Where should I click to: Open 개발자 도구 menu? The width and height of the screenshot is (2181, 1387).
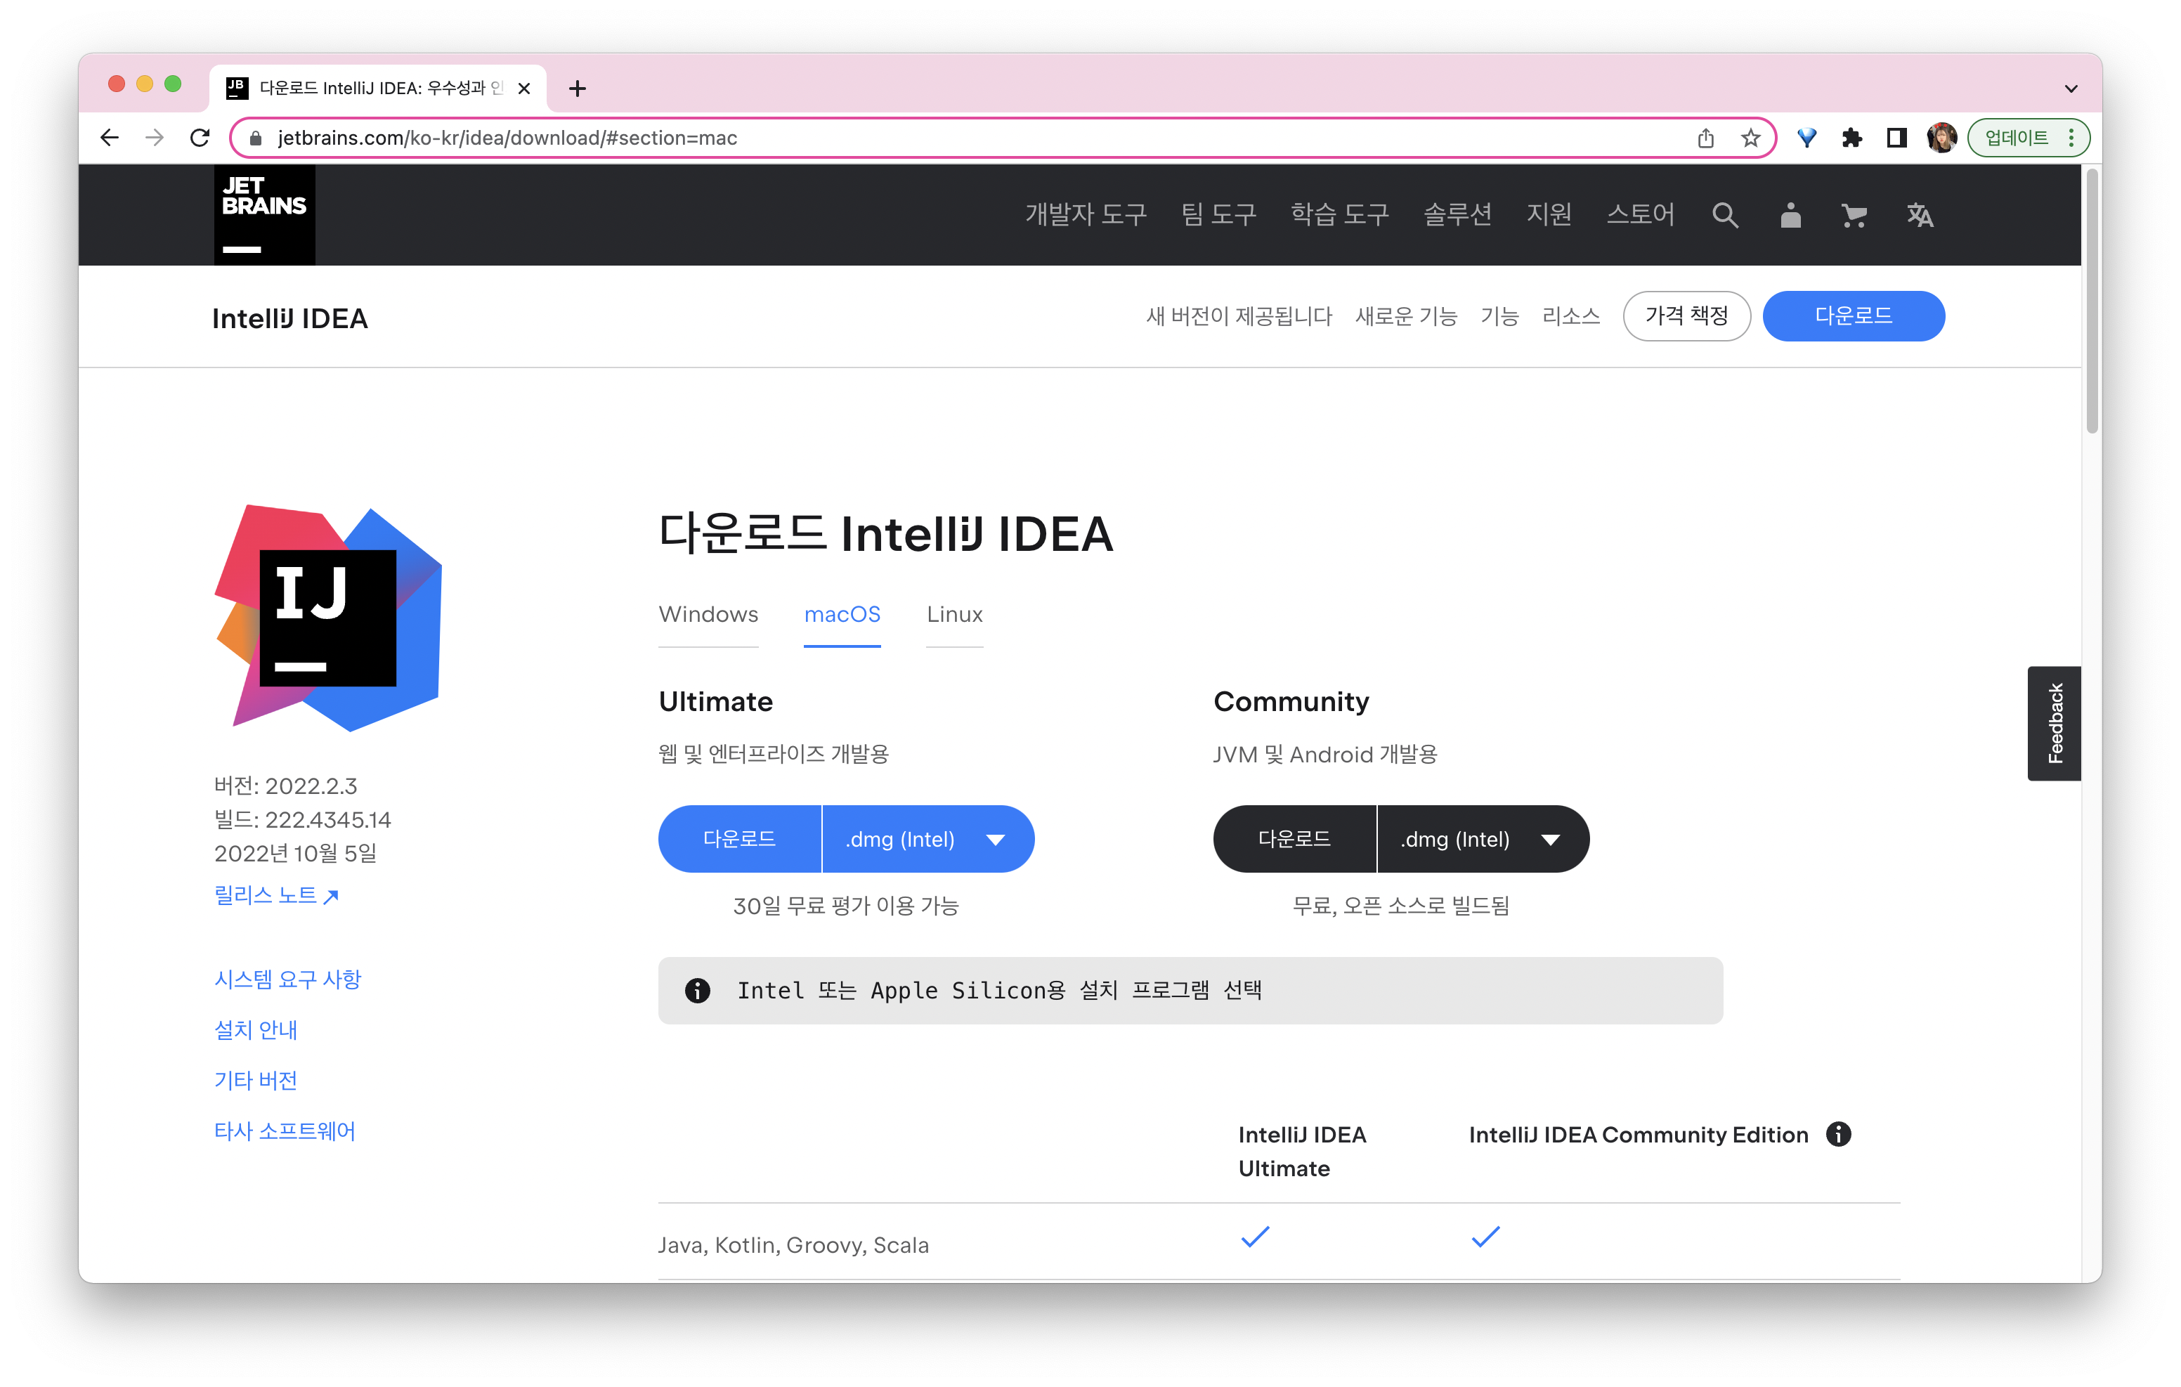[1085, 215]
